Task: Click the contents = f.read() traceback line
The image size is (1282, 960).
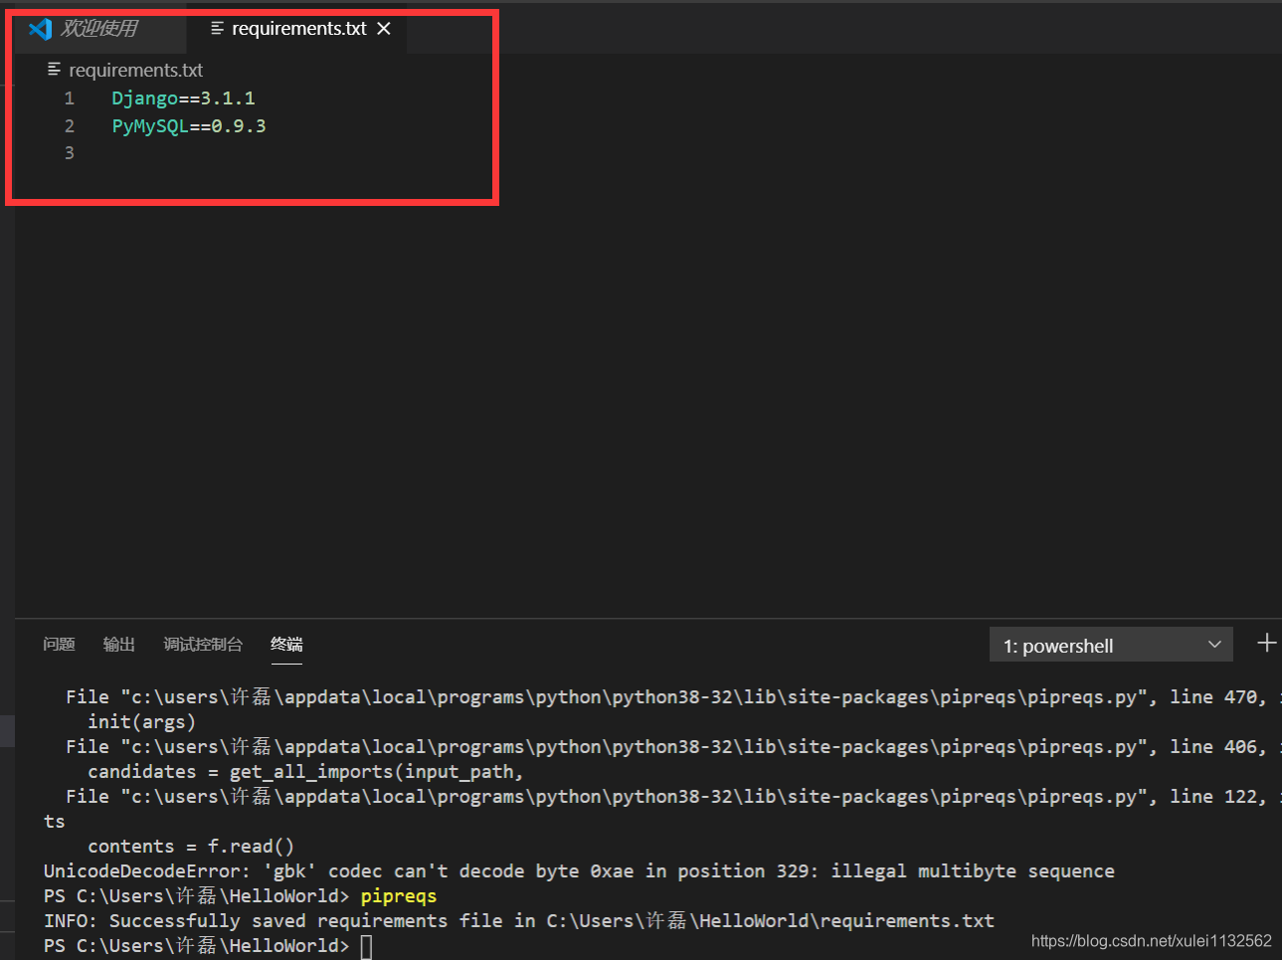Action: (191, 847)
